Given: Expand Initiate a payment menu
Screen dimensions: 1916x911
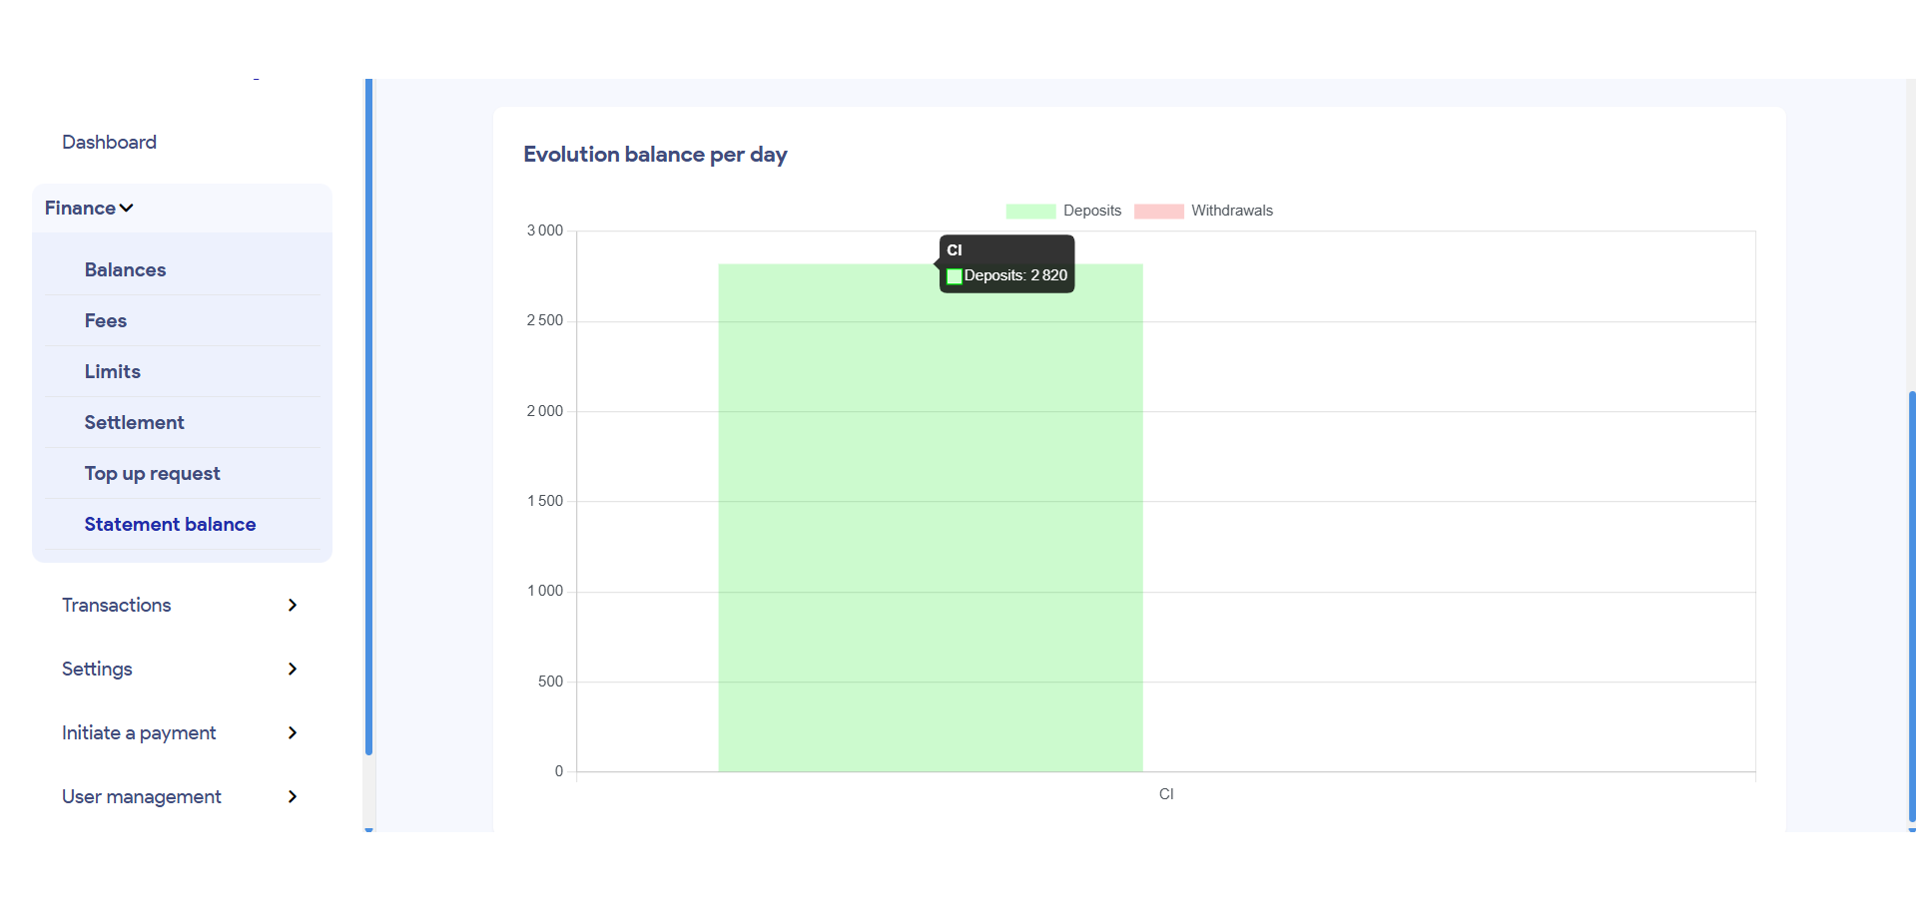Looking at the screenshot, I should [139, 732].
